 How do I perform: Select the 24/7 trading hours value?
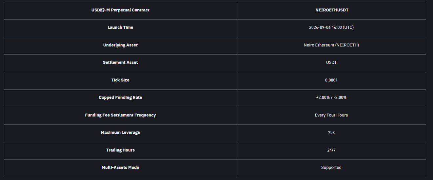coord(331,150)
